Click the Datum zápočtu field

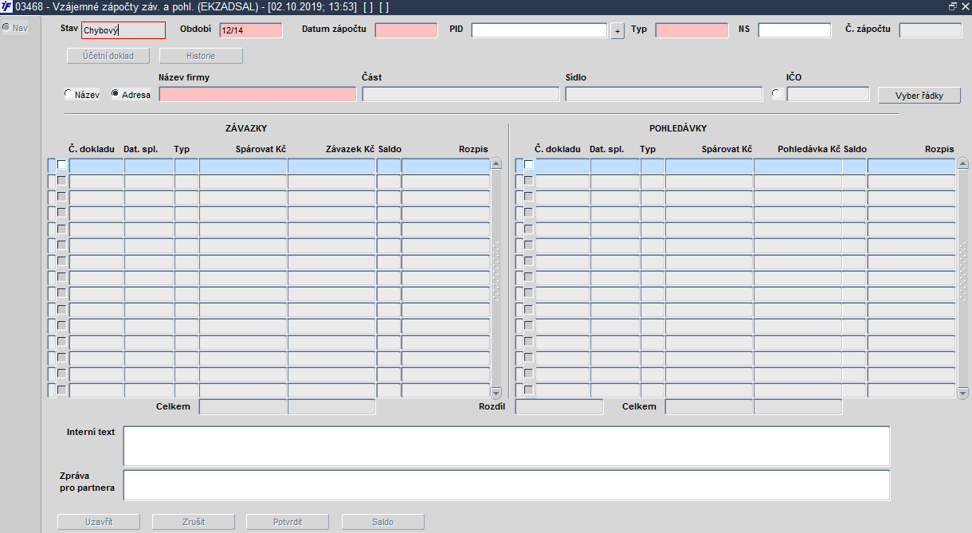coord(406,30)
